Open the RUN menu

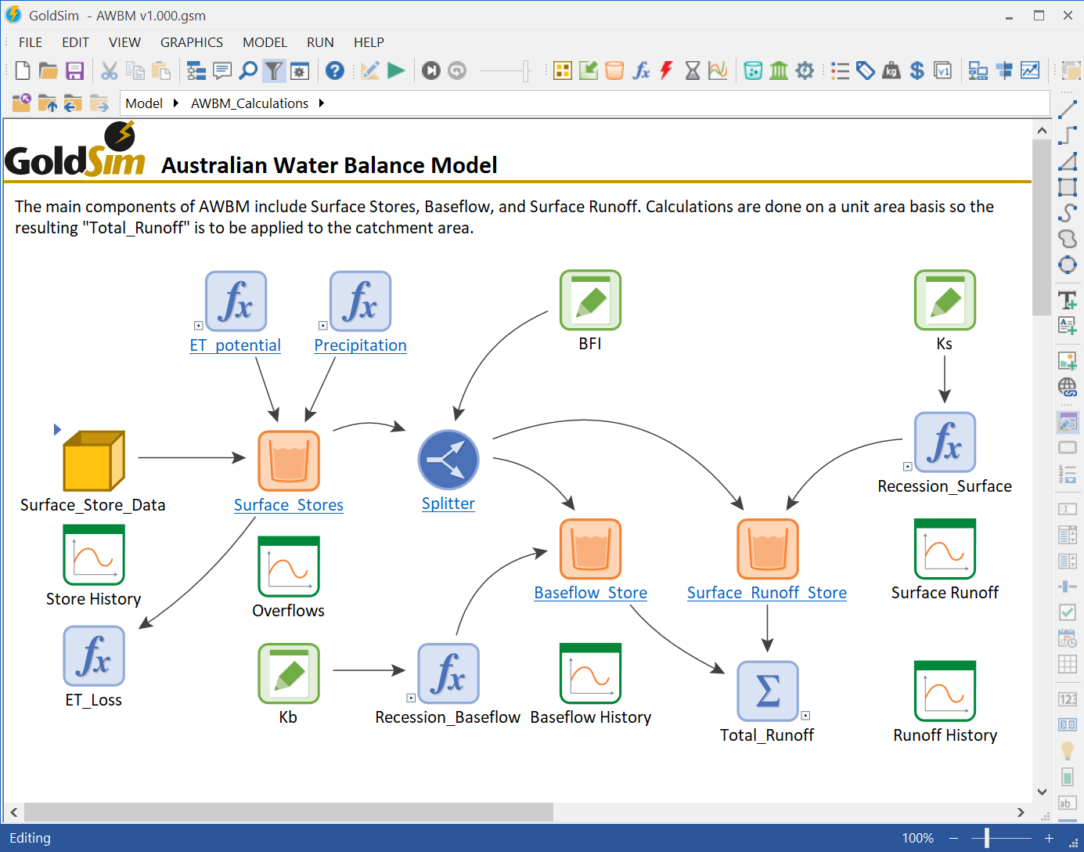point(320,42)
